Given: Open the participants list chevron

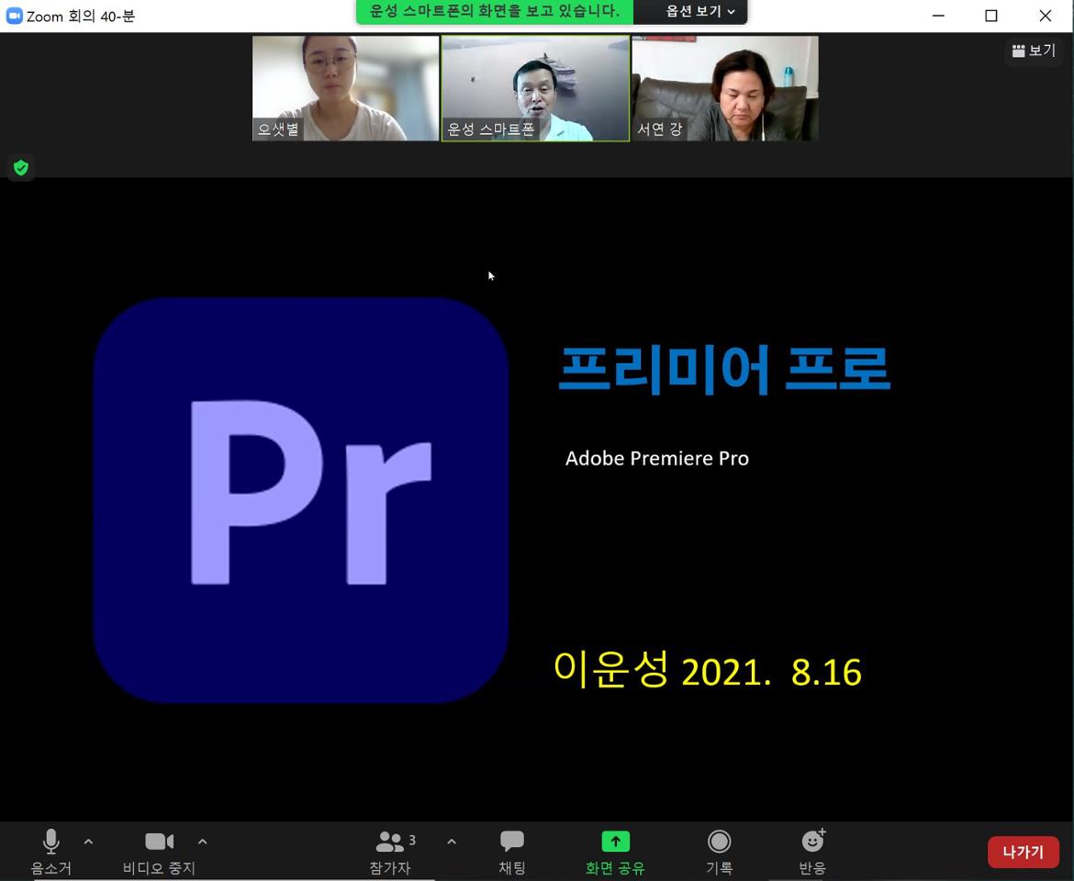Looking at the screenshot, I should 452,841.
